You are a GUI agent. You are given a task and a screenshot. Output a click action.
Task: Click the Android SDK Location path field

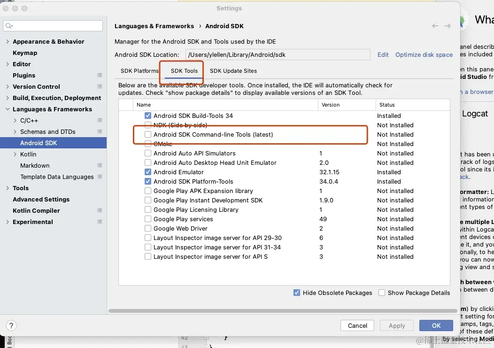pyautogui.click(x=278, y=55)
